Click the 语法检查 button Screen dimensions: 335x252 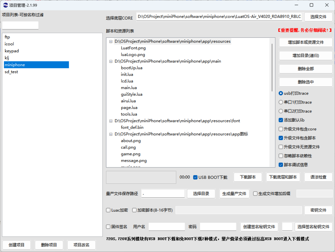(318, 177)
